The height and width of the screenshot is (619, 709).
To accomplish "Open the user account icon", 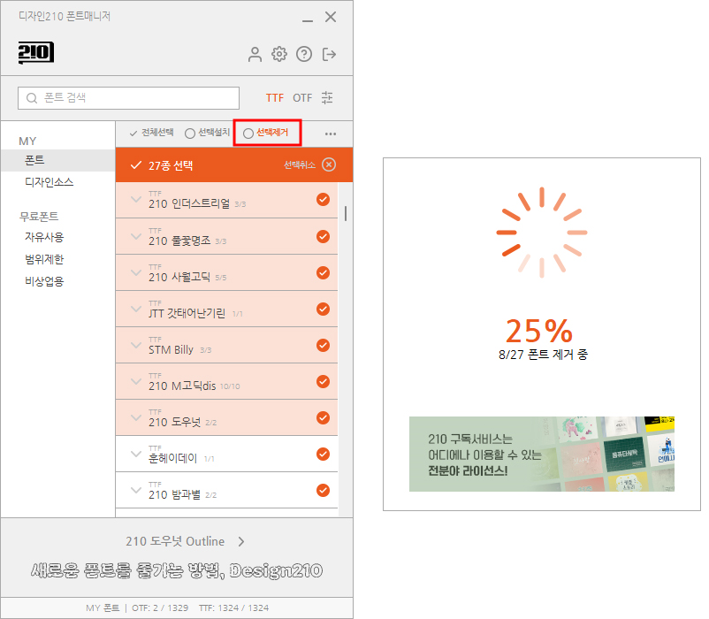I will coord(255,54).
